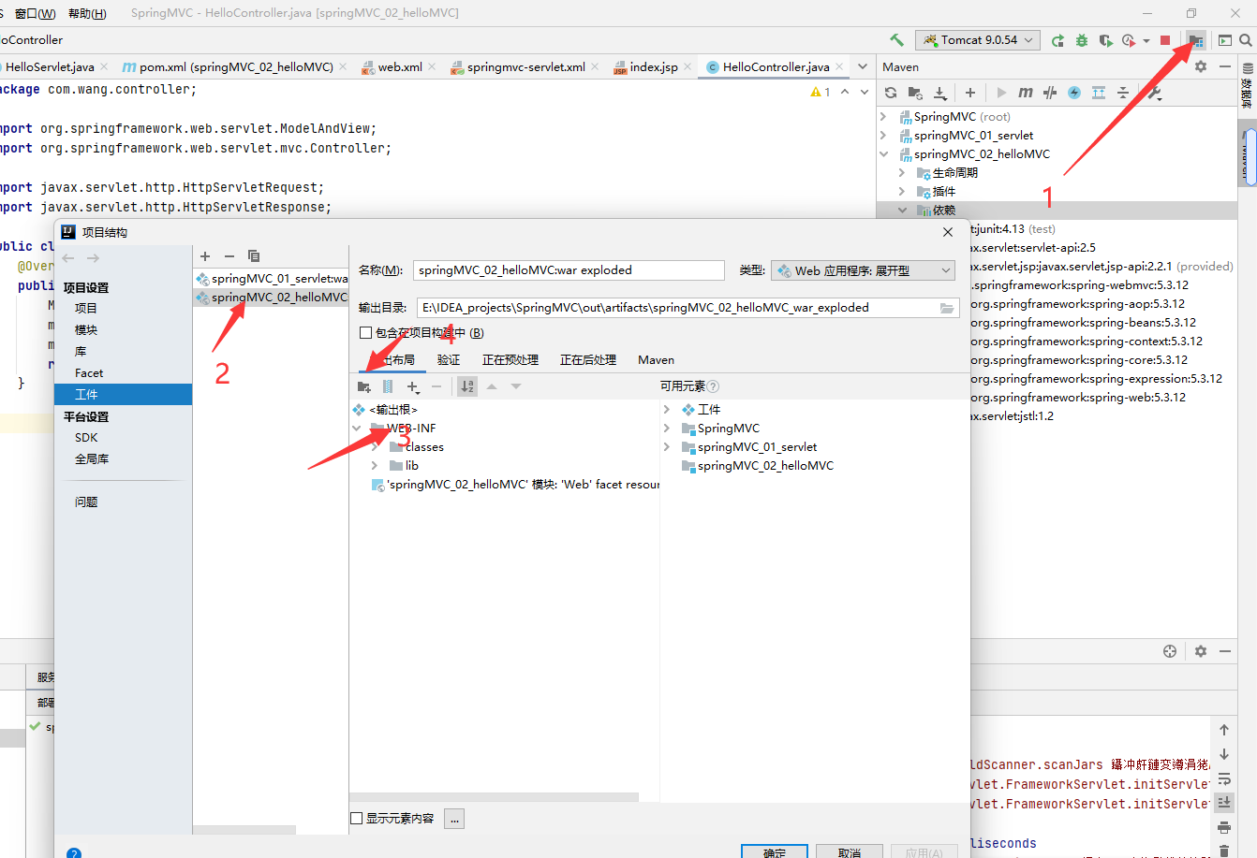The height and width of the screenshot is (858, 1257).
Task: Open the web.xml editor tab
Action: point(400,66)
